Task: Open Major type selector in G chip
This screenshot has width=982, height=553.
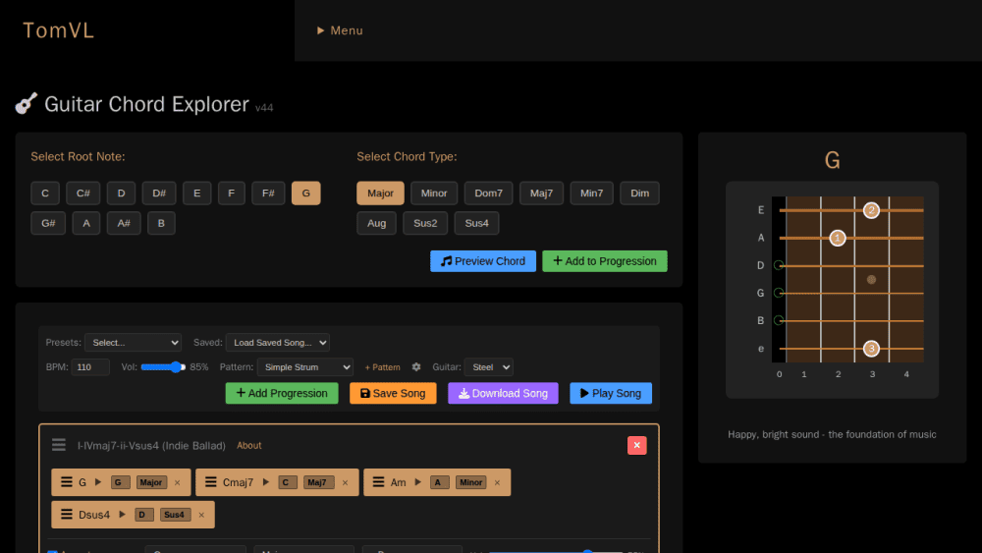Action: point(151,482)
